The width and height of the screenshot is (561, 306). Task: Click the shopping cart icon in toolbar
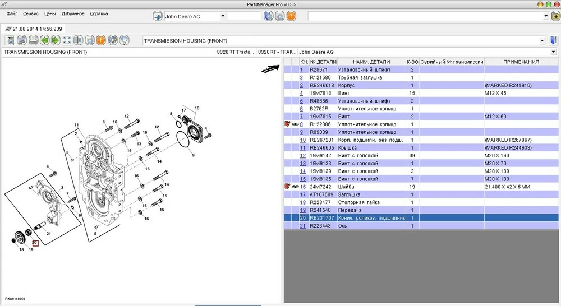pyautogui.click(x=22, y=40)
